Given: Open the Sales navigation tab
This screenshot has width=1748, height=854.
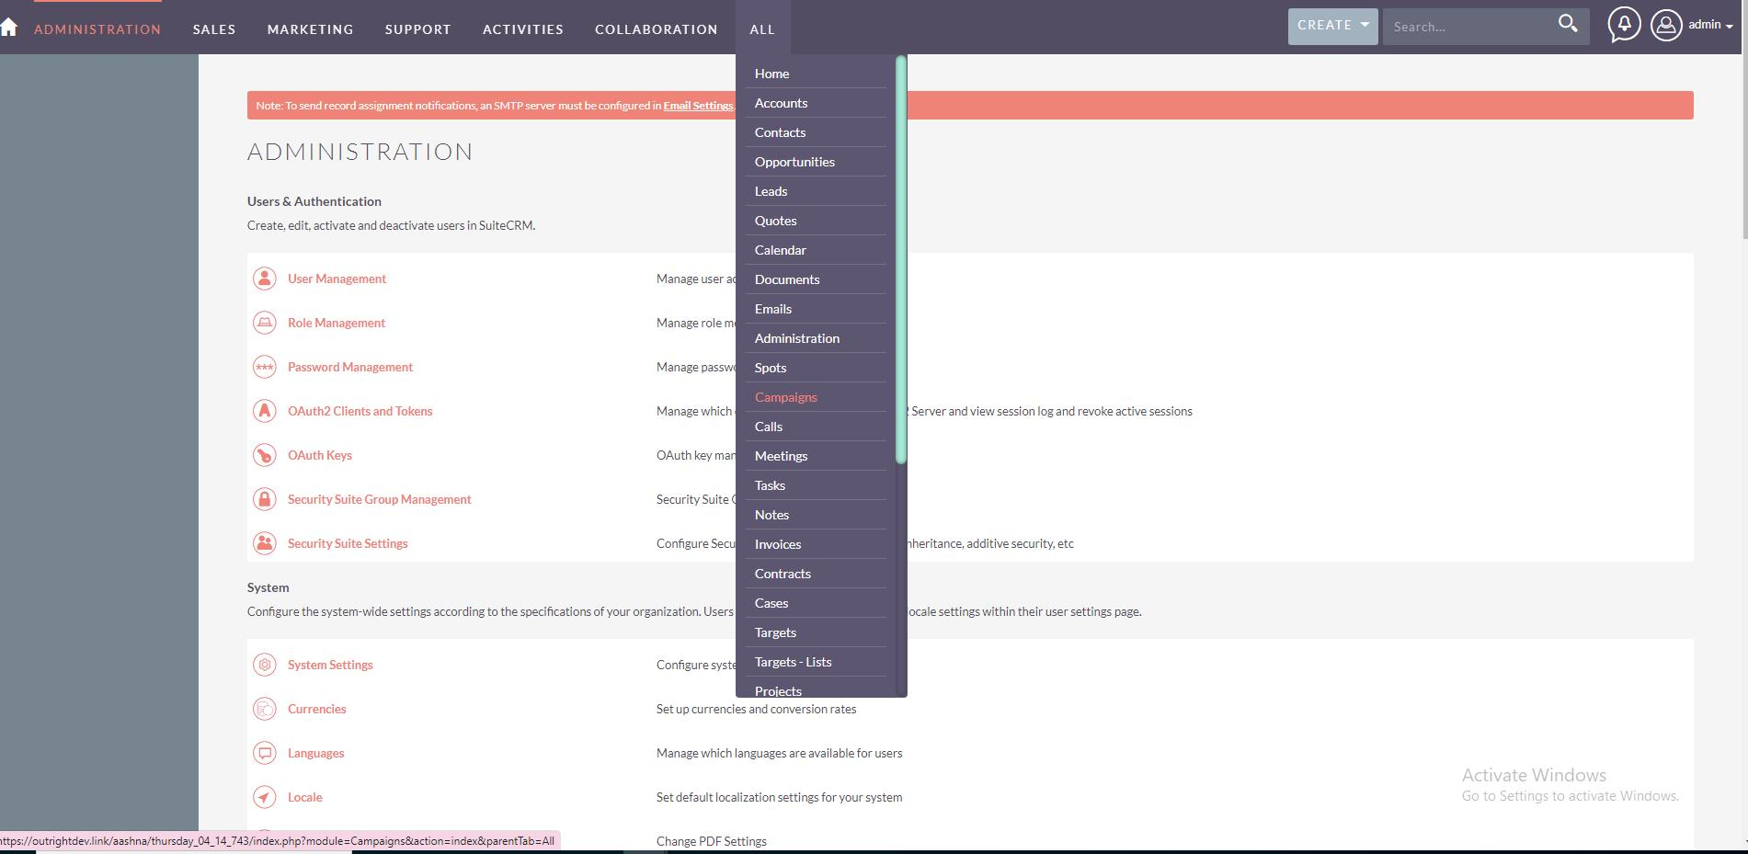Looking at the screenshot, I should click(x=214, y=29).
